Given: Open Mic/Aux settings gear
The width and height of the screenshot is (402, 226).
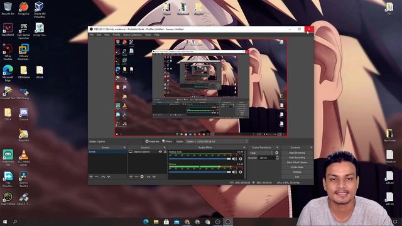Looking at the screenshot, I should click(241, 172).
